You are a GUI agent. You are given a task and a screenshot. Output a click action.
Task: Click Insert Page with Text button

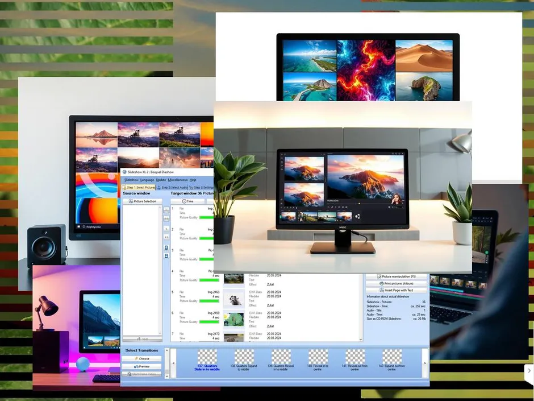(x=396, y=290)
